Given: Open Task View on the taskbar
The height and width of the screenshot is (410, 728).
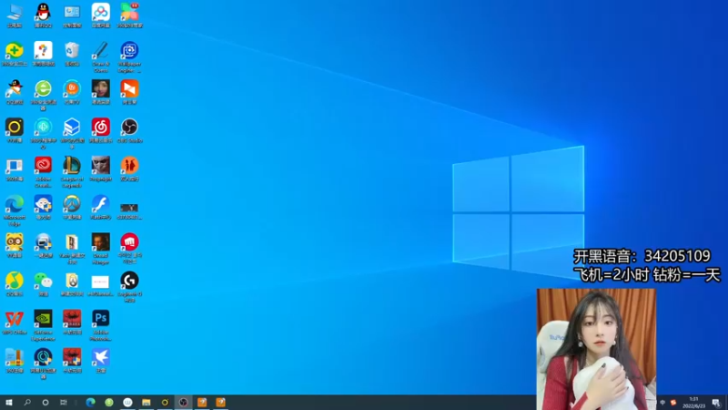Looking at the screenshot, I should coord(63,402).
